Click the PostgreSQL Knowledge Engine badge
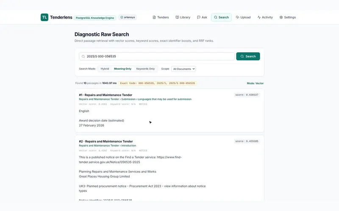This screenshot has height=211, width=339. point(95,18)
